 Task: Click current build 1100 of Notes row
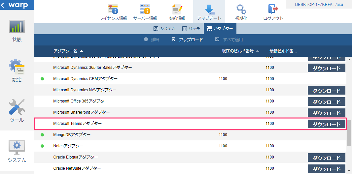[x=223, y=146]
